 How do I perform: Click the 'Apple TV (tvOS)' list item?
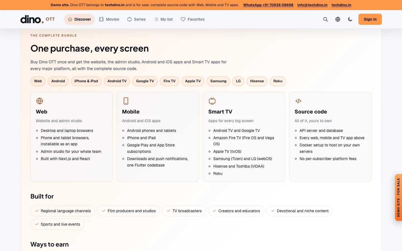227,151
